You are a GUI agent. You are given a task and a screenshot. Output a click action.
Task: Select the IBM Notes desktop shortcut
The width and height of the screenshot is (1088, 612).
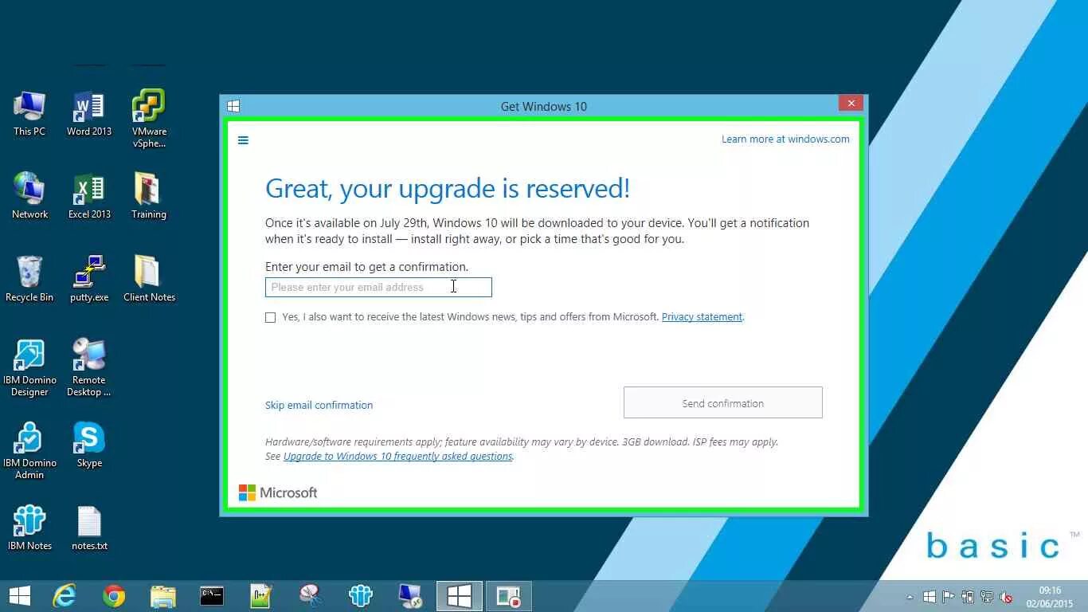click(29, 528)
